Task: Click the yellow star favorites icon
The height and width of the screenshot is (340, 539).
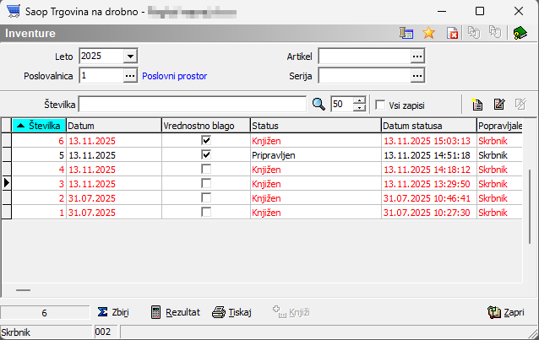Action: click(428, 33)
